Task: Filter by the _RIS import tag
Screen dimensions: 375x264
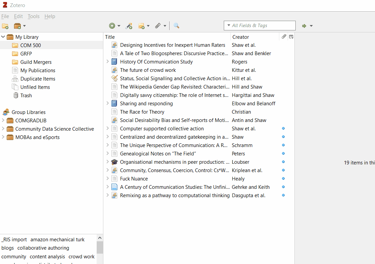Action: tap(14, 239)
